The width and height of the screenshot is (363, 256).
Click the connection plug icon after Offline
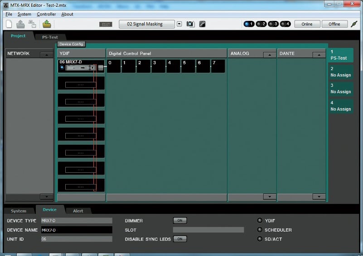[354, 24]
